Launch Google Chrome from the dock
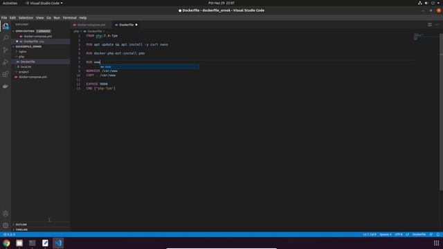 coord(6,243)
